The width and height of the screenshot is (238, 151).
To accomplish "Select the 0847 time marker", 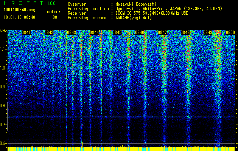I will [162, 33].
